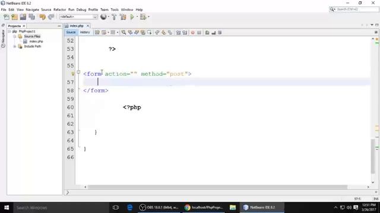Toggle Highlight Search in editor toolbar
The height and width of the screenshot is (213, 380).
tap(143, 33)
